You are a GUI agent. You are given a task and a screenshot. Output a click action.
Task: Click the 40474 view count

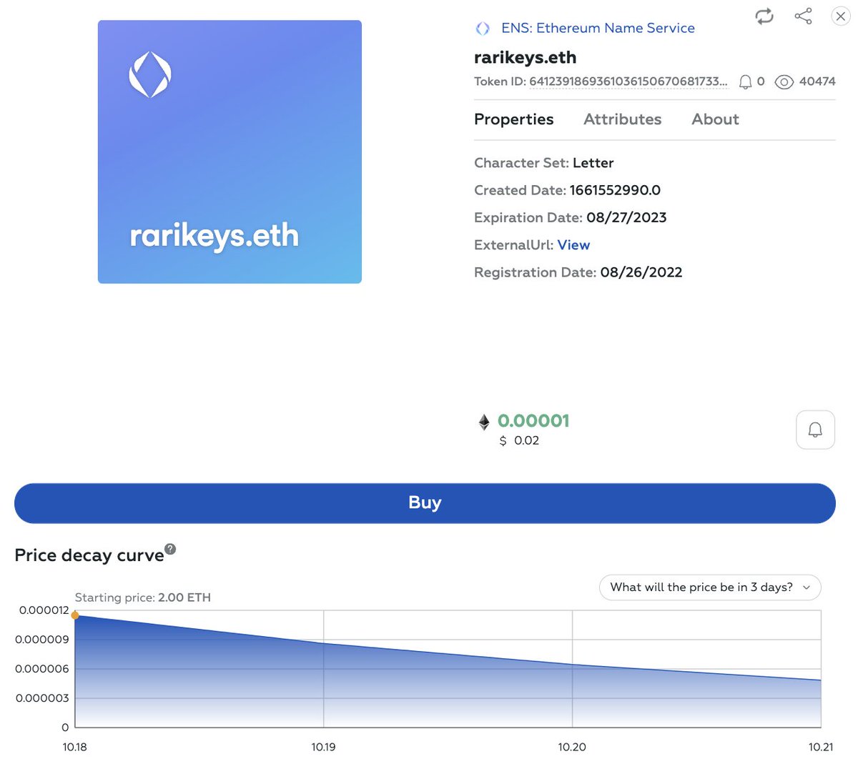tap(817, 81)
